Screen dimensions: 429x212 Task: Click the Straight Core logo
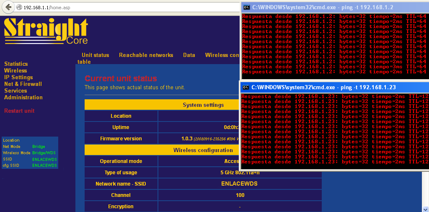coord(46,31)
